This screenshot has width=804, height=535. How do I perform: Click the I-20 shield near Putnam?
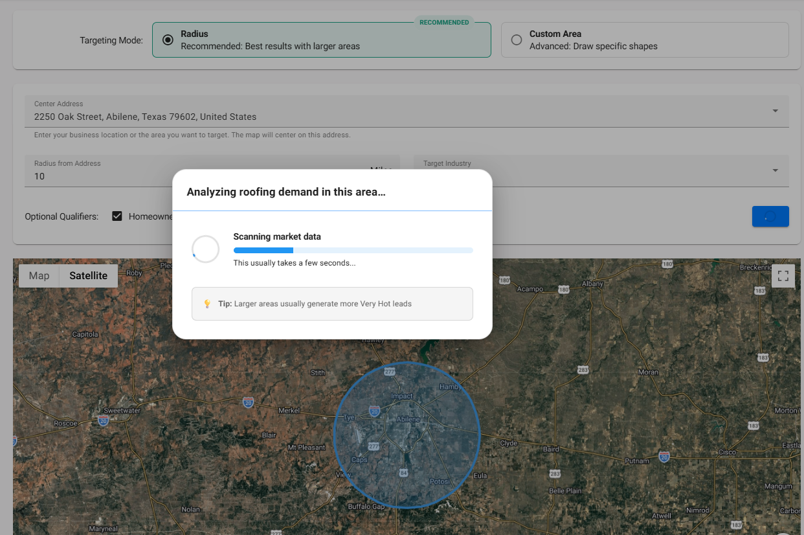point(664,457)
